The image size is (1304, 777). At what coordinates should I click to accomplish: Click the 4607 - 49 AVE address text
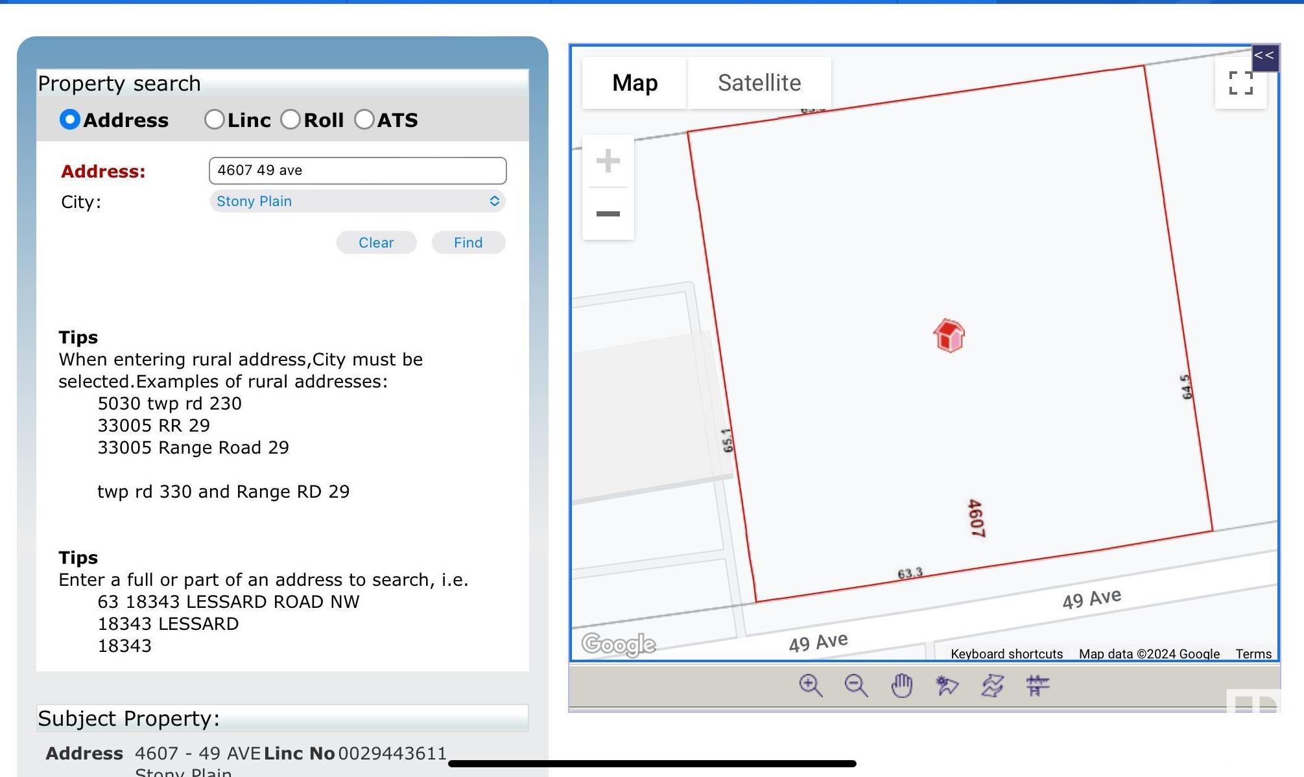pyautogui.click(x=198, y=753)
